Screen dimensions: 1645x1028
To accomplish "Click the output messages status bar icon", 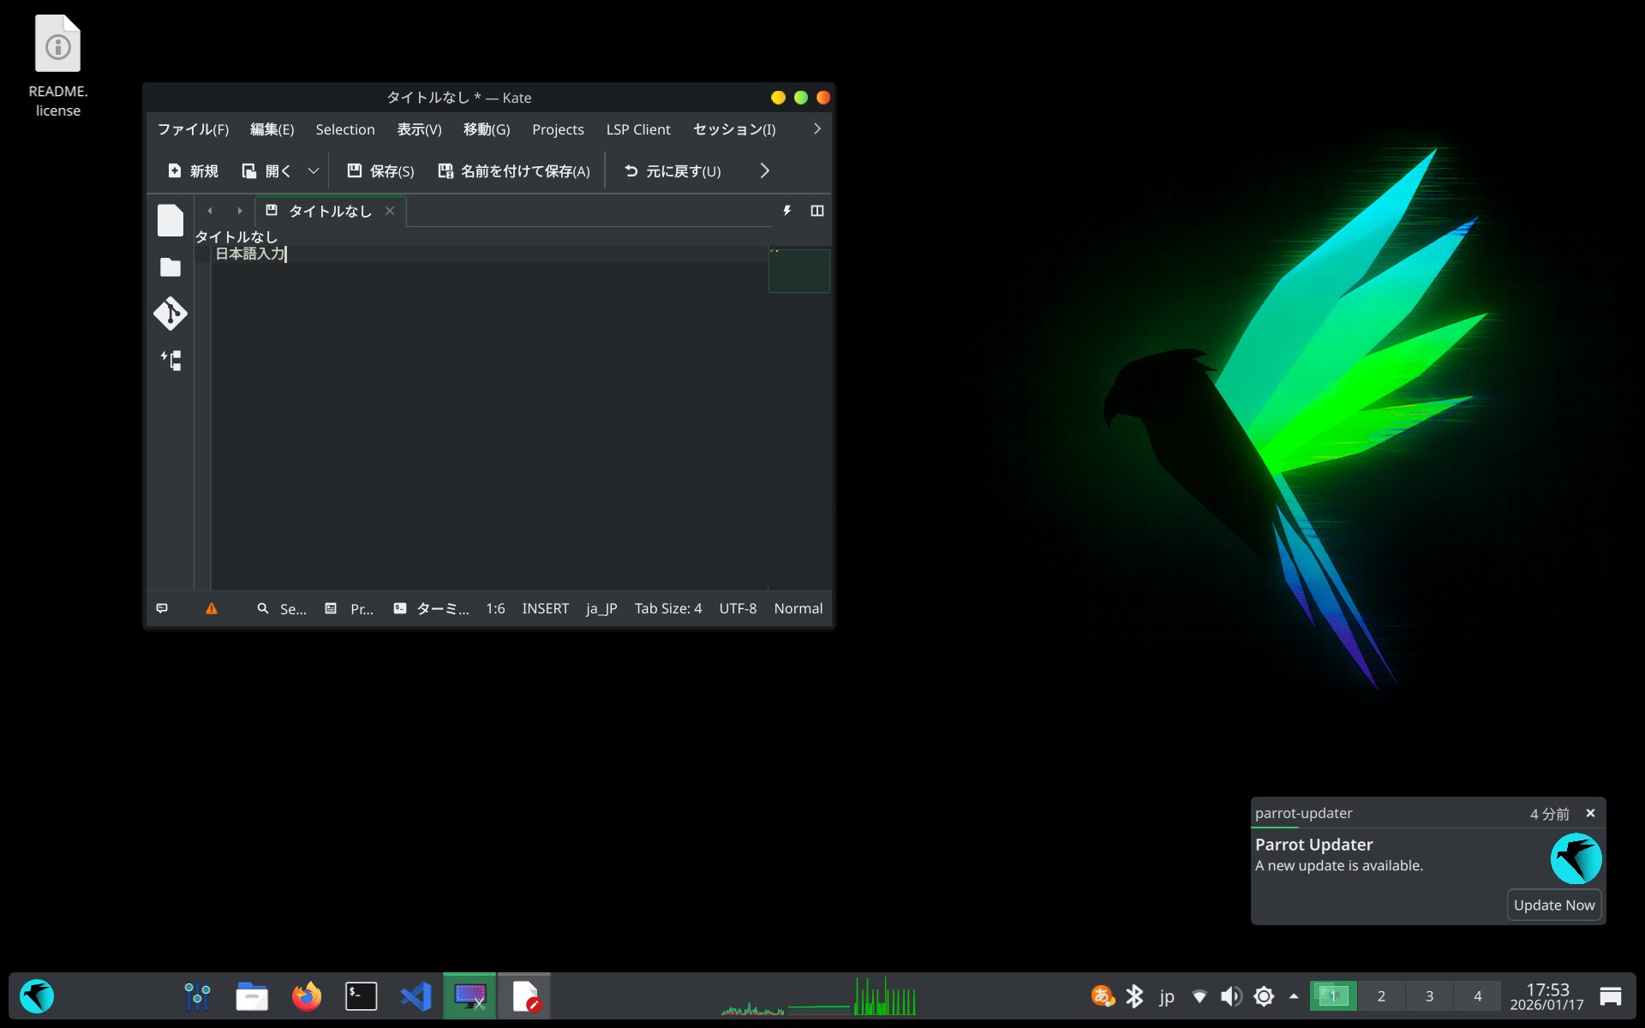I will [162, 608].
